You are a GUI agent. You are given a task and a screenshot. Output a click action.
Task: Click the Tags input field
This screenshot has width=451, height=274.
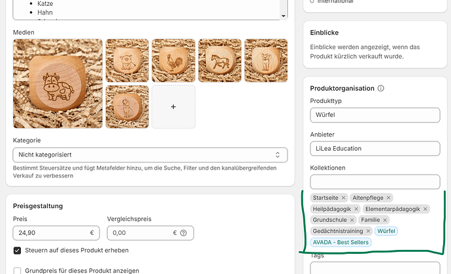[x=375, y=268]
